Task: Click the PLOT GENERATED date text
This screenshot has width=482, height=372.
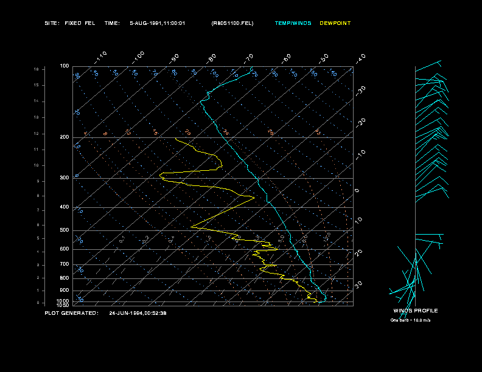Action: click(138, 313)
